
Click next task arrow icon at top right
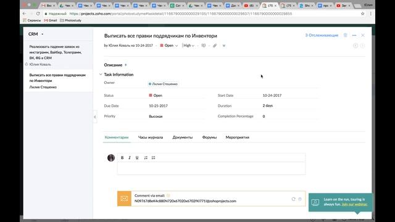point(362,46)
